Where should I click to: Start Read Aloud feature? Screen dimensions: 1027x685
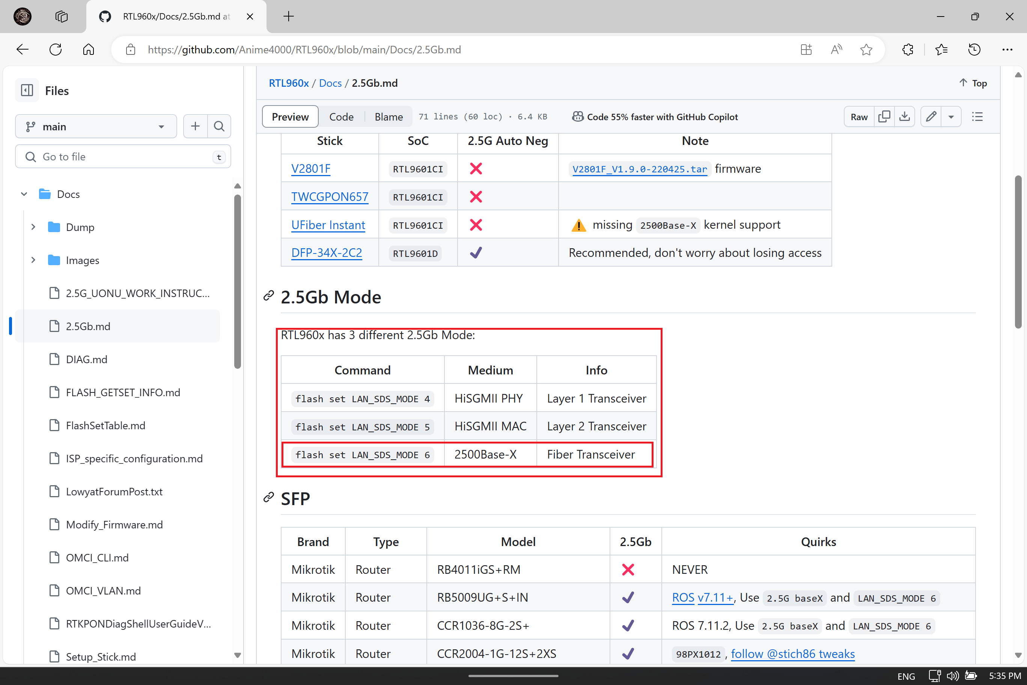836,50
